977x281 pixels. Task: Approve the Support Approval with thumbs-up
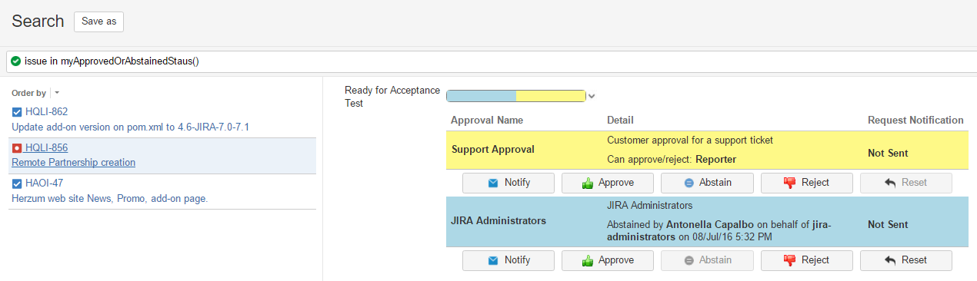click(607, 183)
